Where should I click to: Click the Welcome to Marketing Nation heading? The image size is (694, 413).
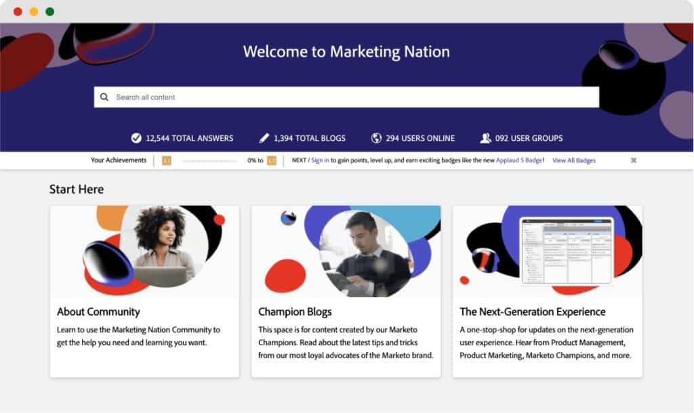(x=346, y=51)
